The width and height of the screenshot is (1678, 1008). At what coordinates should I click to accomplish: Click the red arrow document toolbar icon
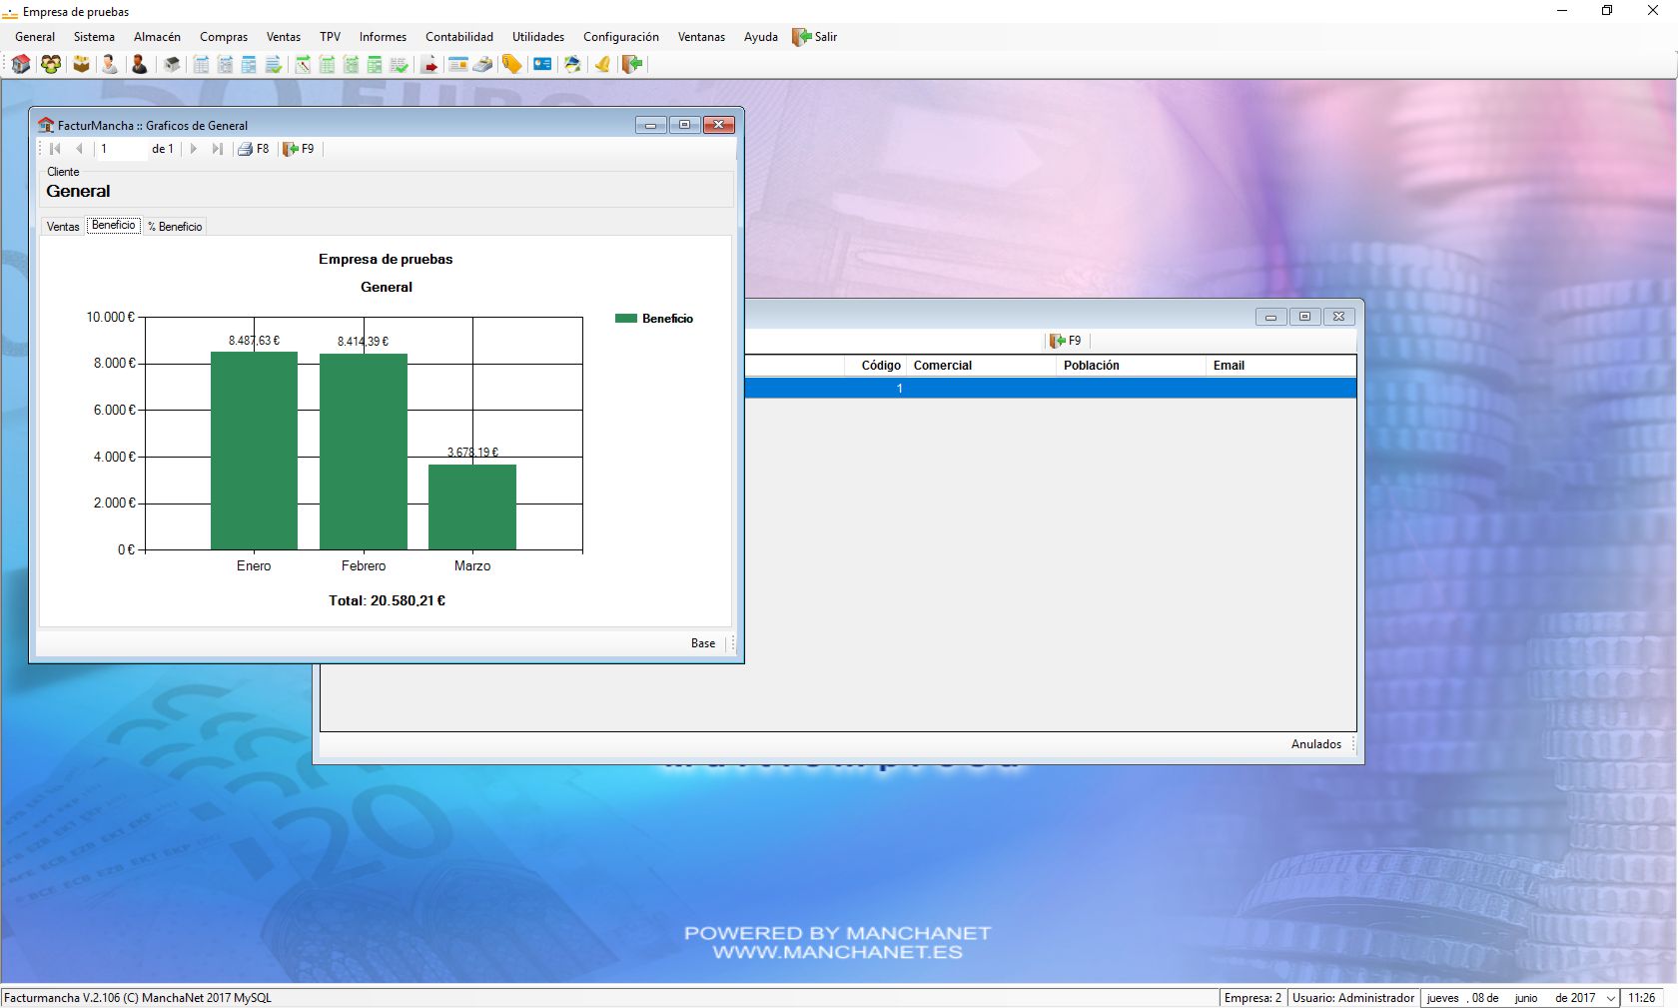click(x=429, y=65)
